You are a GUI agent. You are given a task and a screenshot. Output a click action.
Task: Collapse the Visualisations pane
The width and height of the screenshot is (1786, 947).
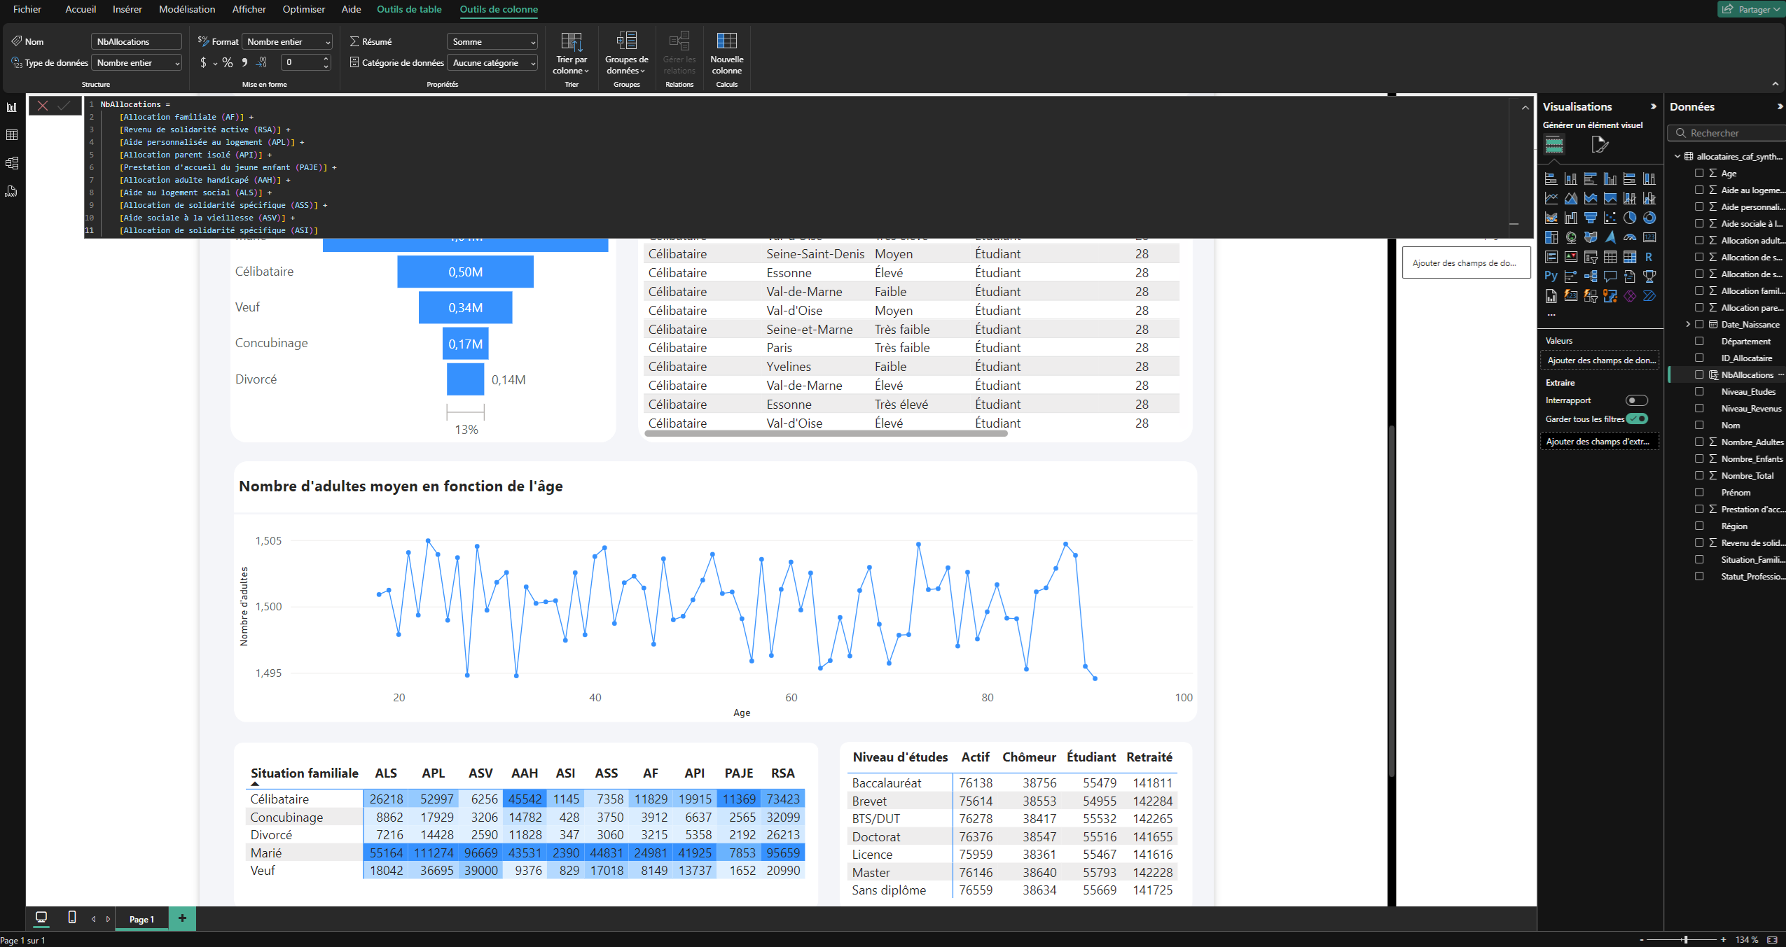1654,106
